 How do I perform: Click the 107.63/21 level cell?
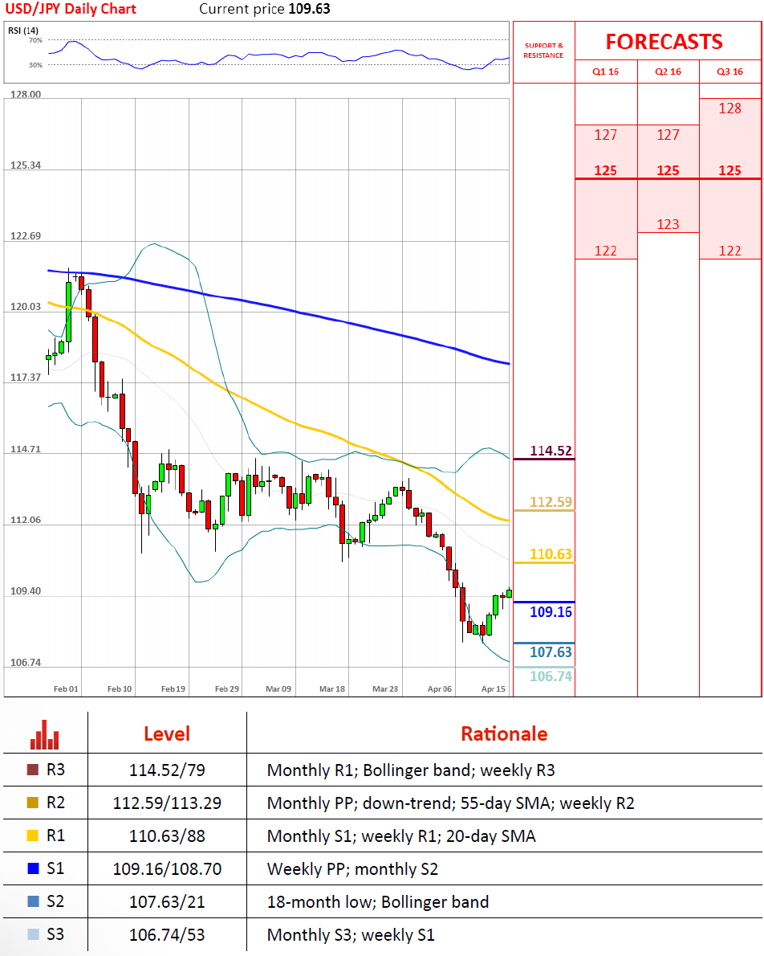167,901
